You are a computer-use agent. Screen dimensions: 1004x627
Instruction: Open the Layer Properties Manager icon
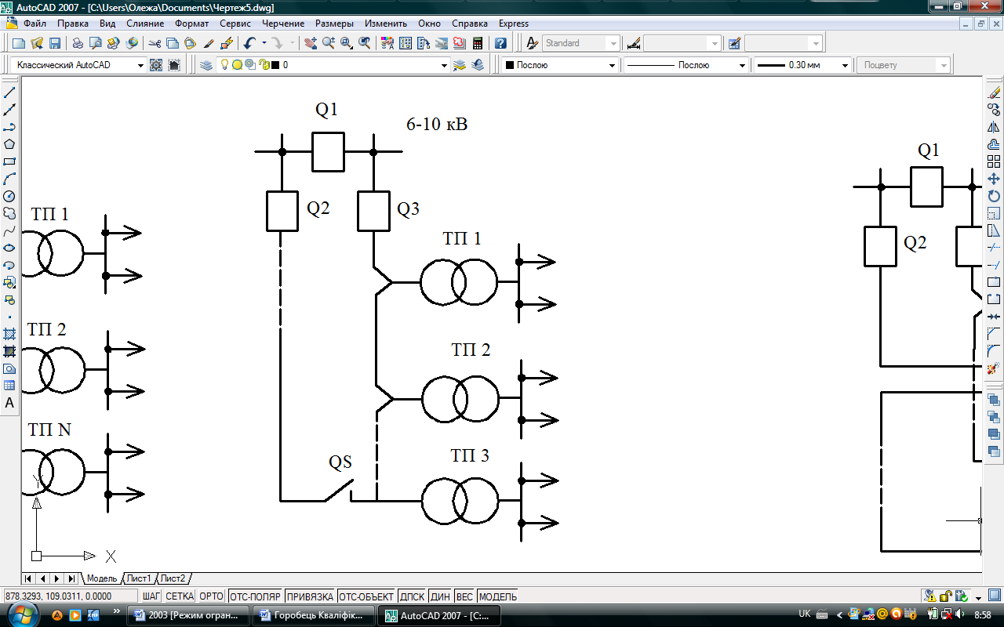(206, 65)
